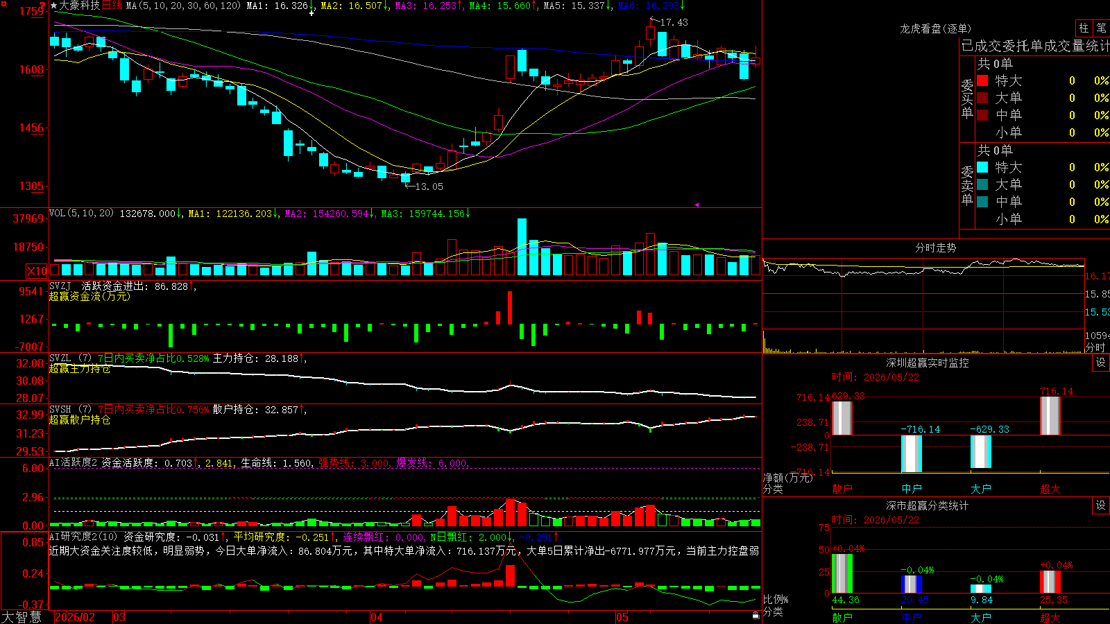Select the 03 month marker on the time axis
Screen dimensions: 1110x624
tap(119, 617)
